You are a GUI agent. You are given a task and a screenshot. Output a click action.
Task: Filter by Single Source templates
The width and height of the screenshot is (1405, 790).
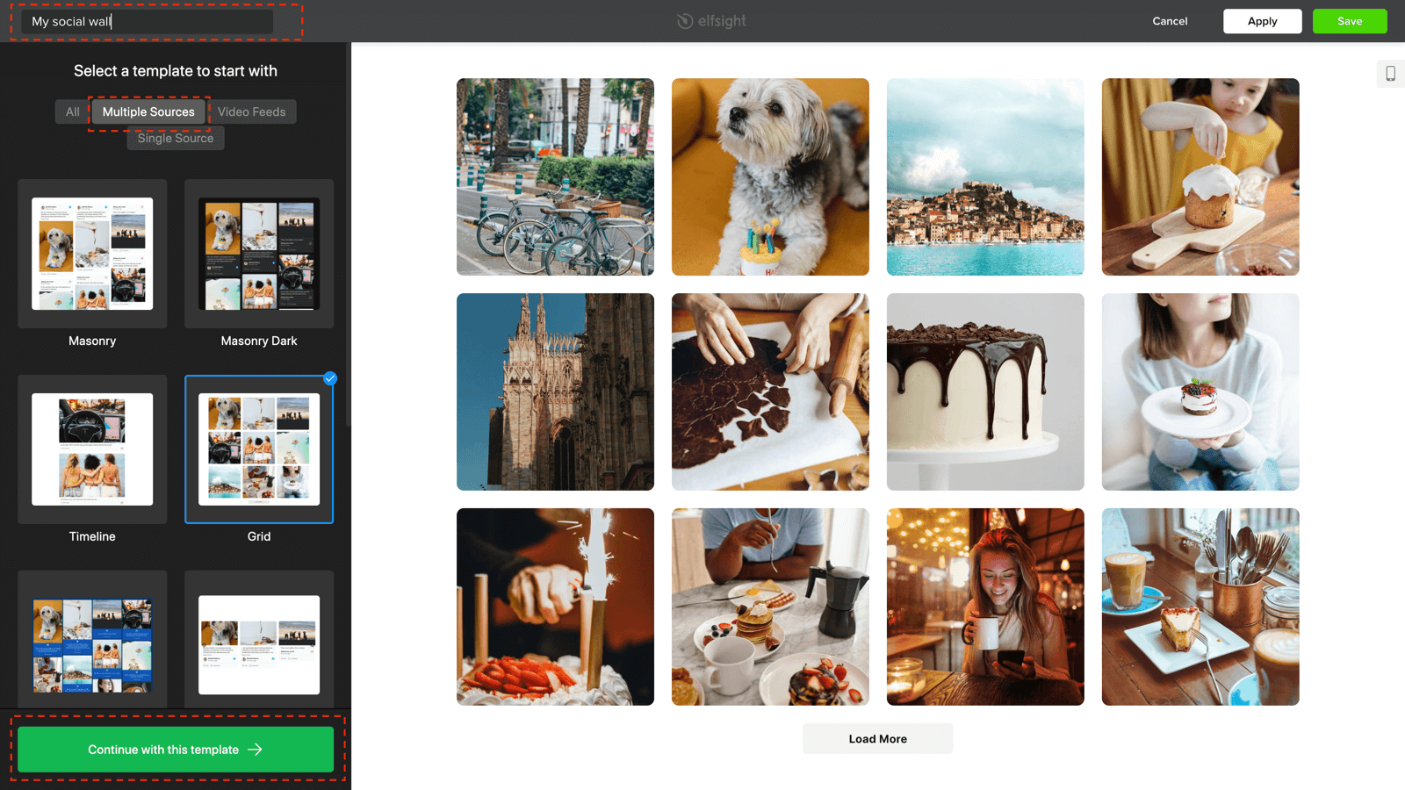[x=176, y=138]
